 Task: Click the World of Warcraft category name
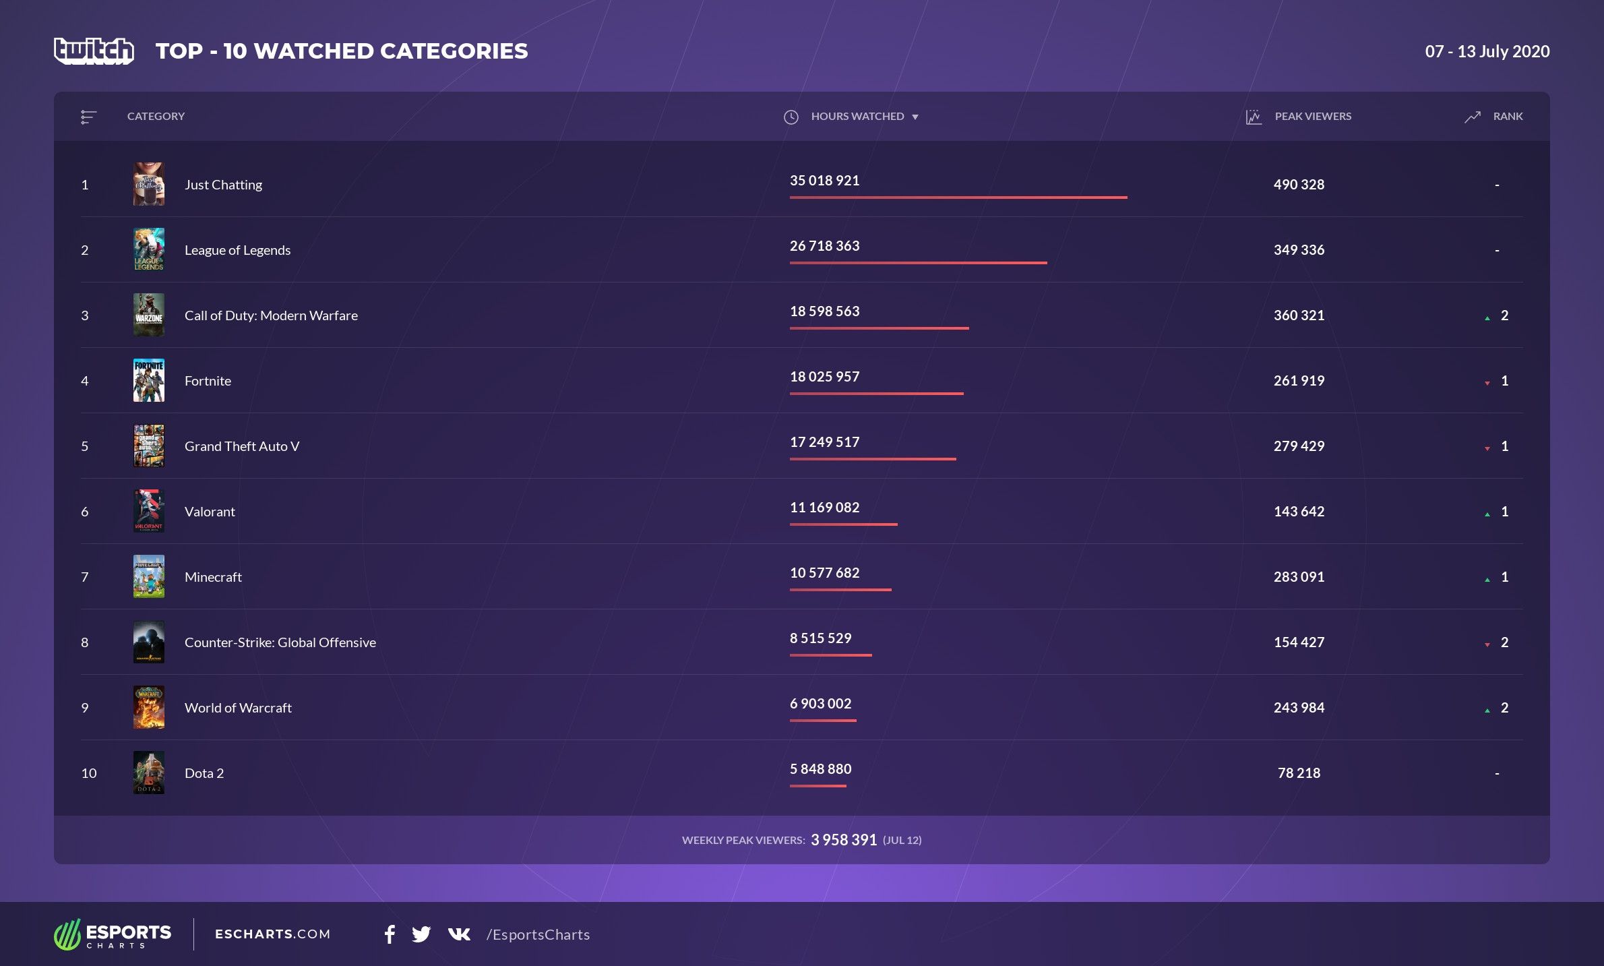[238, 708]
